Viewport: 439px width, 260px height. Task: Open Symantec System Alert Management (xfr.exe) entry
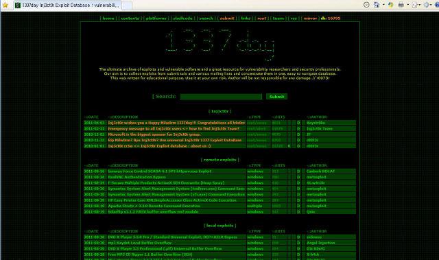[x=176, y=195]
